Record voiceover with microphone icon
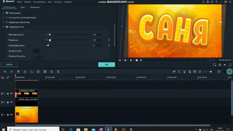Viewport: 233px width, 131px height. [x=185, y=72]
